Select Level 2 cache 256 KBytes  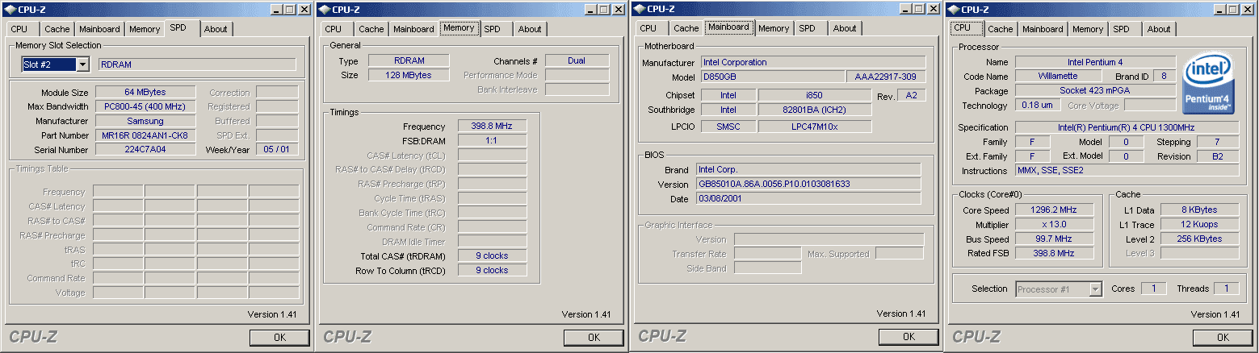point(1200,239)
